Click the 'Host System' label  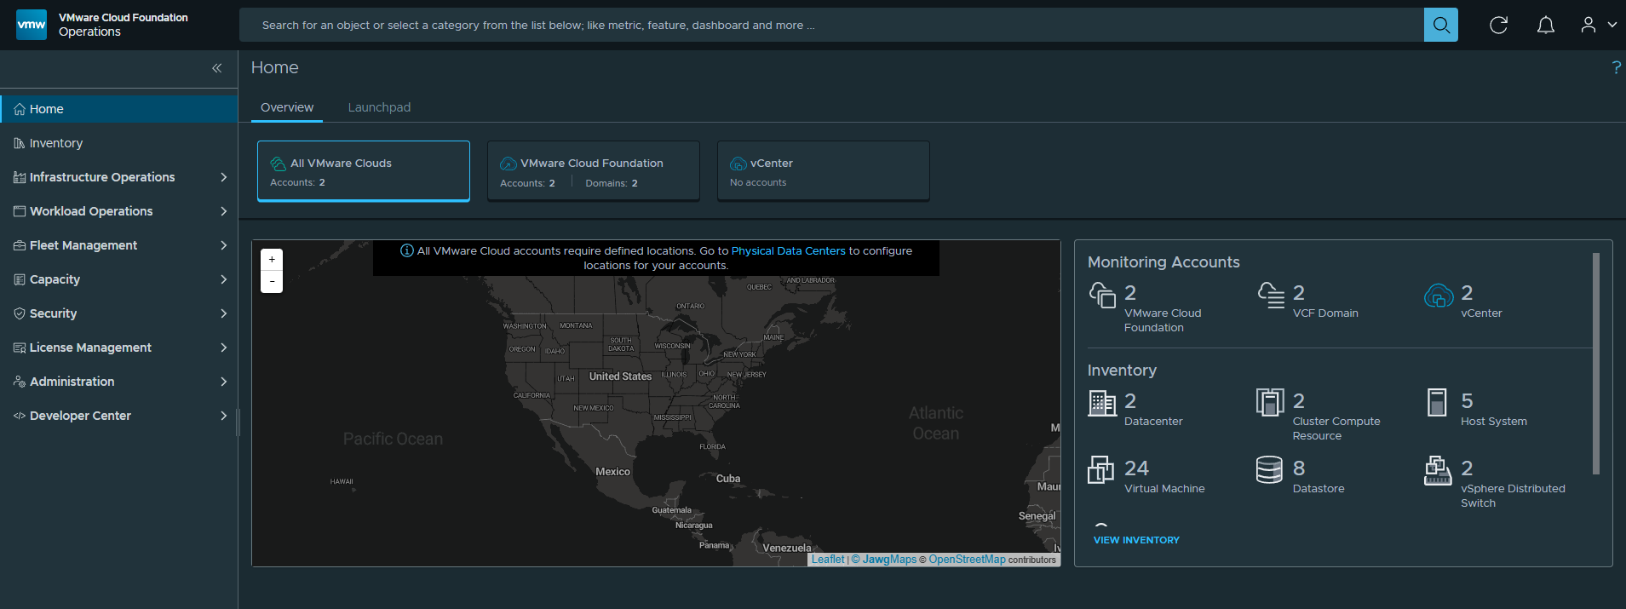coord(1494,422)
